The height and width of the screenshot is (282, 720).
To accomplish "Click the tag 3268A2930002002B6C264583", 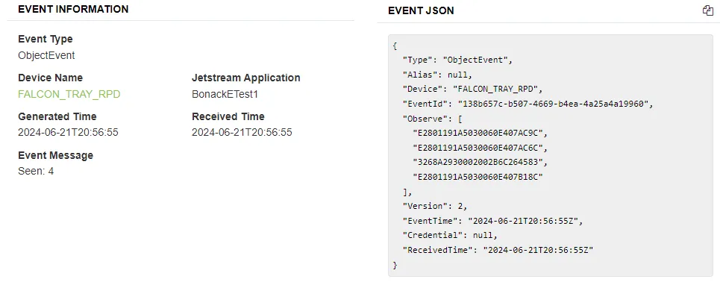I will point(480,163).
